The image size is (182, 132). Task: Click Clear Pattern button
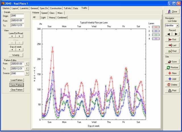click(x=16, y=90)
